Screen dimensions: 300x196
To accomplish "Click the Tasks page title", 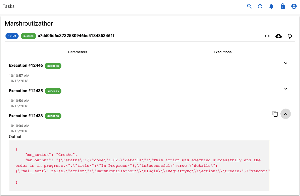I will click(x=8, y=6).
